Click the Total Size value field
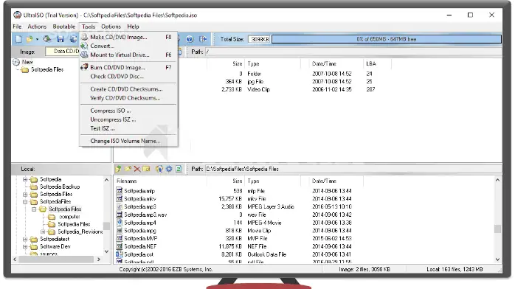The image size is (515, 289). tap(259, 39)
